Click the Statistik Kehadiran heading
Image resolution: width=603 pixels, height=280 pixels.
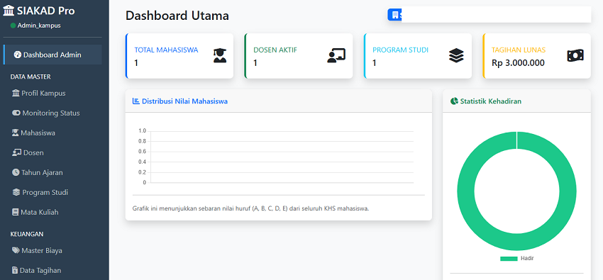(x=491, y=101)
